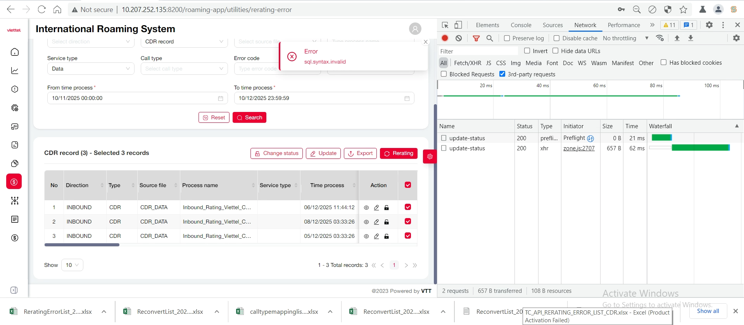
Task: Edit record row 2 with pencil icon
Action: point(376,222)
